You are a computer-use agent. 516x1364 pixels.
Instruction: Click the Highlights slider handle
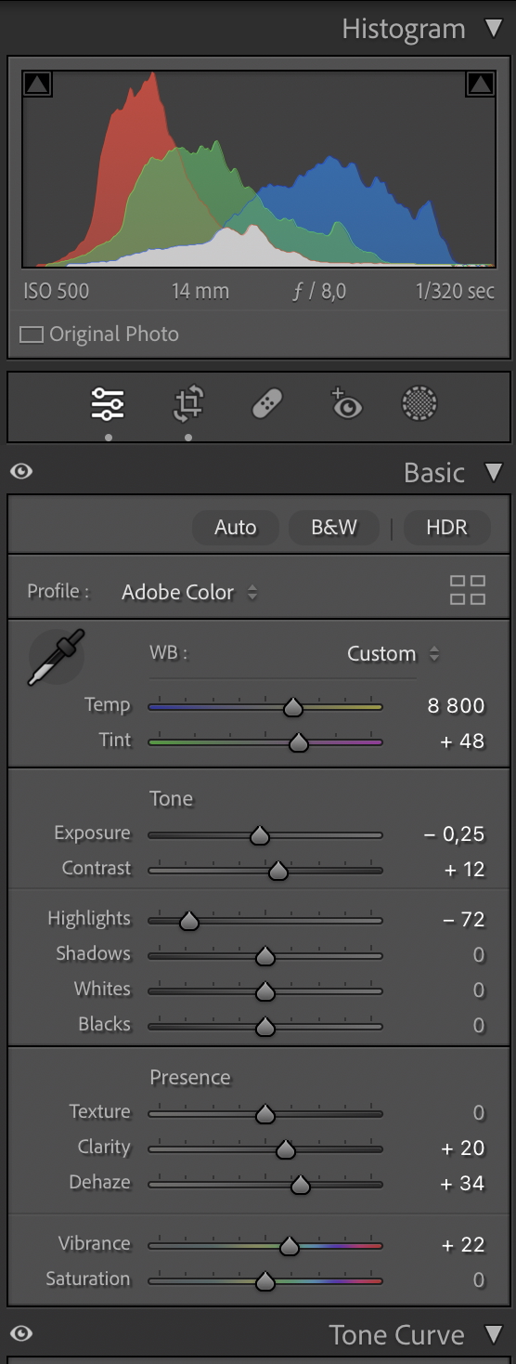pyautogui.click(x=189, y=921)
